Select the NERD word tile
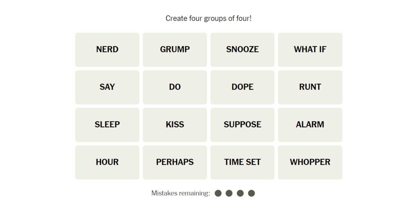Viewport: 415px width, 207px height. 107,49
